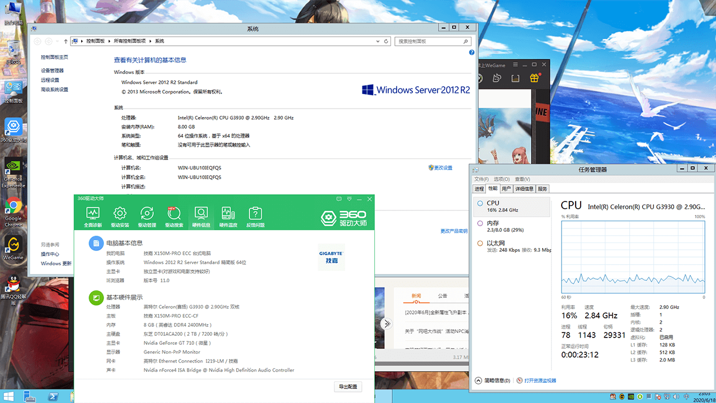Open 360 Driver Master title bar menu arrow
This screenshot has width=716, height=403.
click(349, 199)
